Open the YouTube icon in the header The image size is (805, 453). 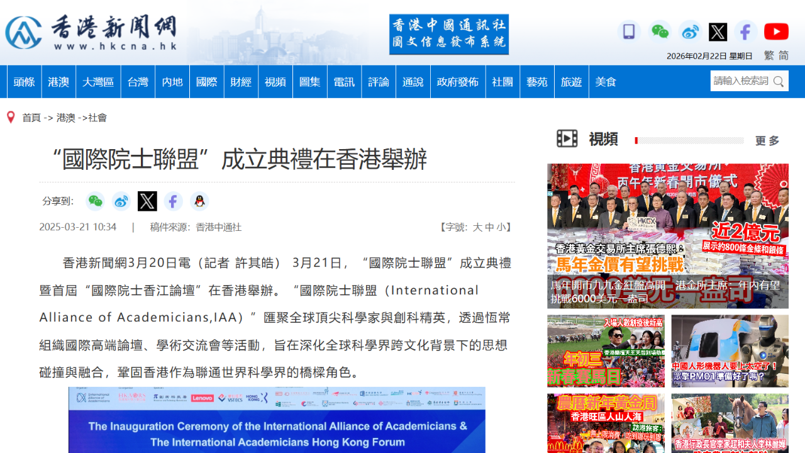(x=776, y=31)
